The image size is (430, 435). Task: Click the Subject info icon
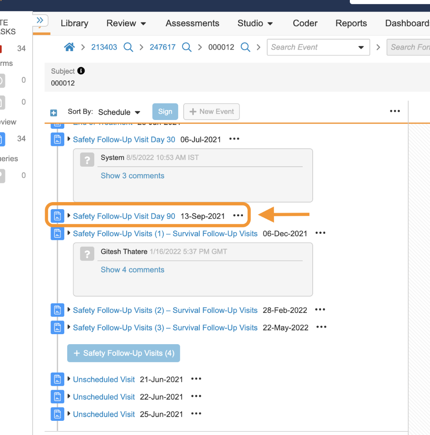click(x=81, y=71)
